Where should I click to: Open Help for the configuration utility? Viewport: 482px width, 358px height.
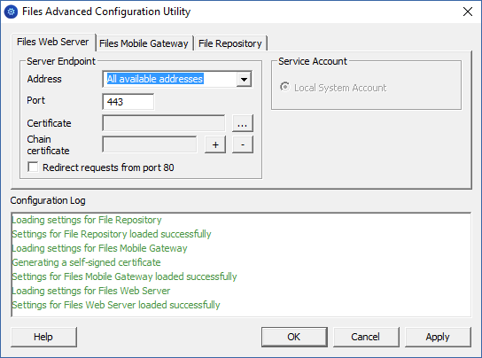click(43, 337)
